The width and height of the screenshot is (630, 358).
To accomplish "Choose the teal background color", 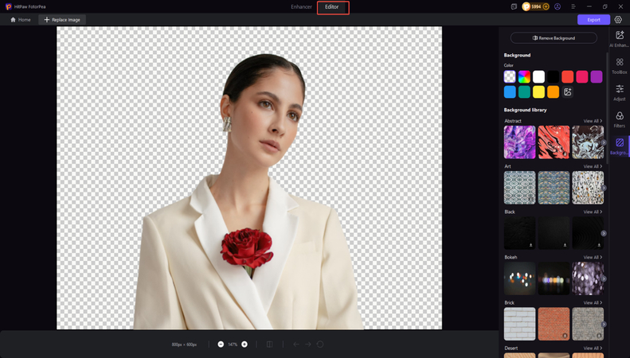I will pos(524,92).
